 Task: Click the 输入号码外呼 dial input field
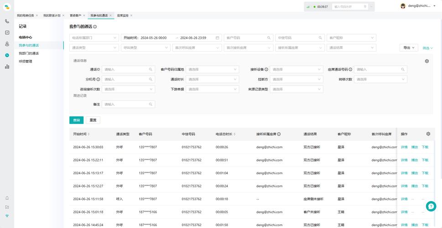pyautogui.click(x=350, y=6)
